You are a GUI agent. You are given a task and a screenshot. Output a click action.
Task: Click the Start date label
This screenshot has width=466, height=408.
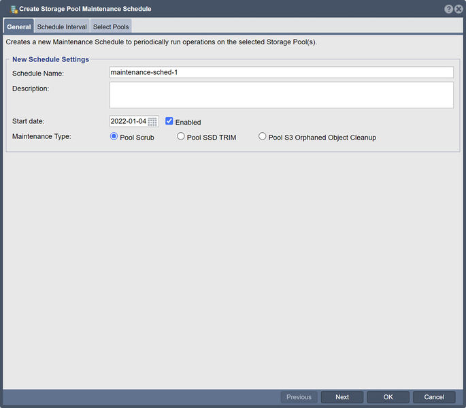point(29,121)
